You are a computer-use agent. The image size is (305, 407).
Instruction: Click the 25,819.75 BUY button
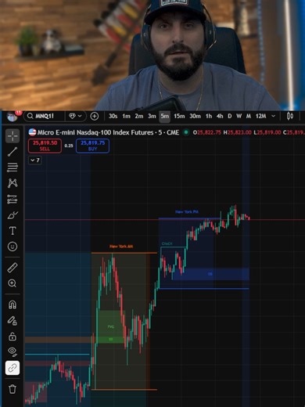pyautogui.click(x=92, y=146)
